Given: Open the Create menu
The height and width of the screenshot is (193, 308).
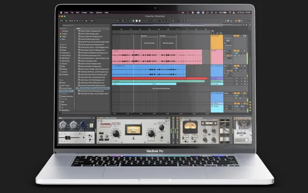Looking at the screenshot, I should pyautogui.click(x=84, y=13).
